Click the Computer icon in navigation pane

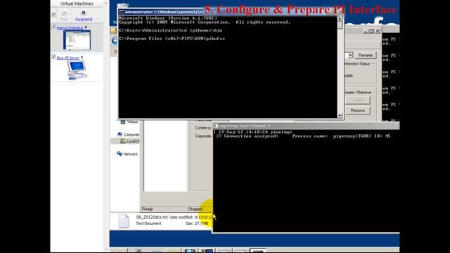(120, 134)
